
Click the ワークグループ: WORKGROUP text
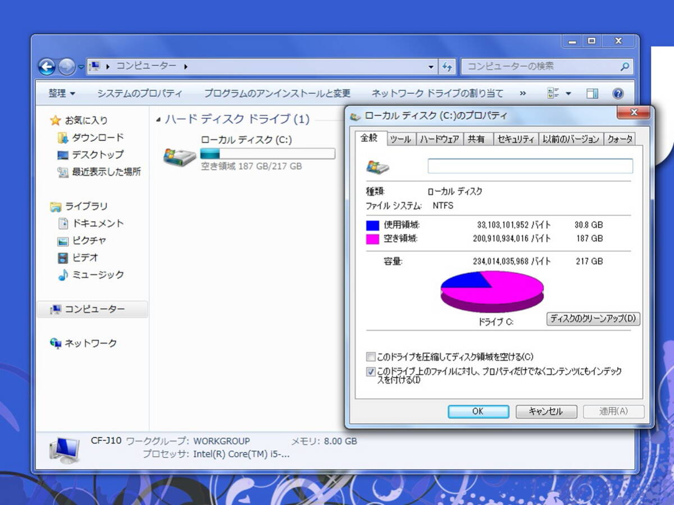[x=188, y=441]
